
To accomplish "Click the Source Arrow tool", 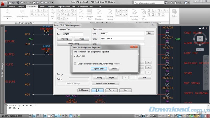I will 110,14.
